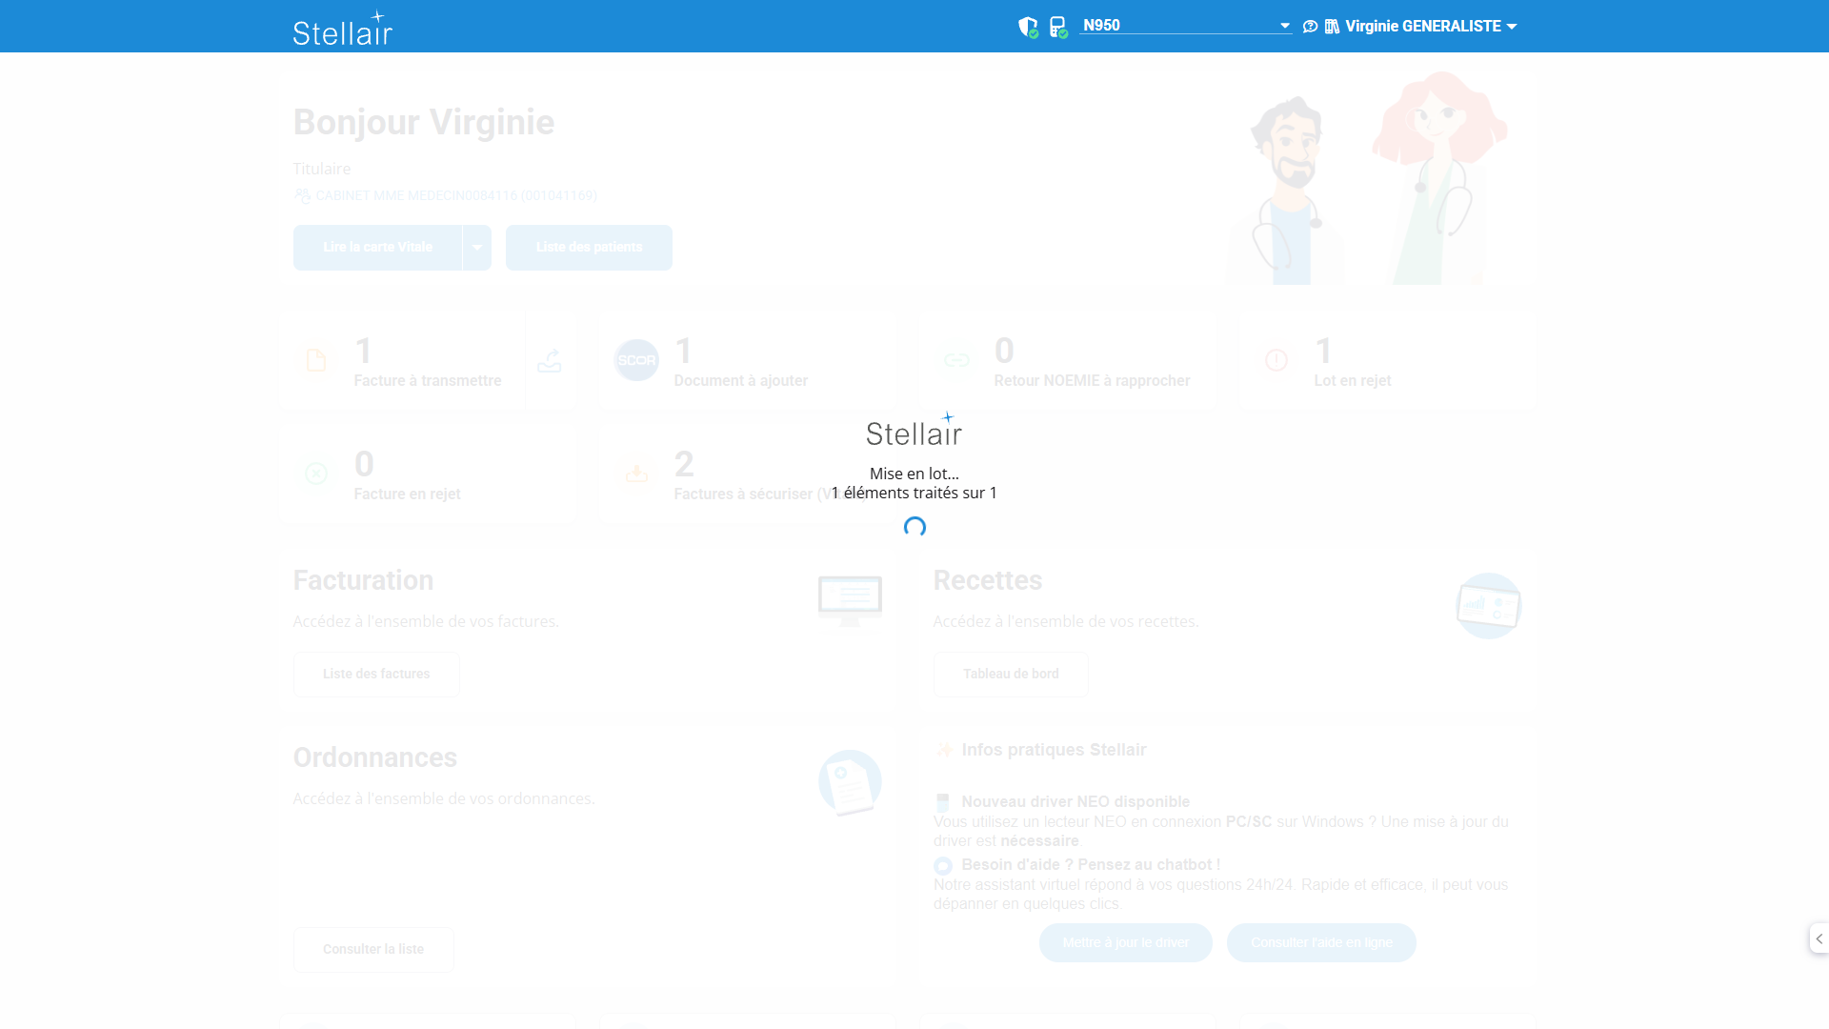Click the Infos pratiques Stellair sparkle icon
This screenshot has width=1829, height=1029.
(944, 751)
